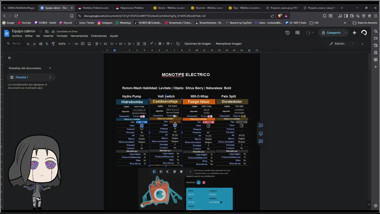Open the Herramientas menu
Image resolution: width=380 pixels, height=214 pixels.
point(79,36)
